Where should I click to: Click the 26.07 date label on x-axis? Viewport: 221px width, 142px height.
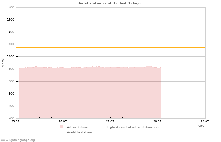63,121
